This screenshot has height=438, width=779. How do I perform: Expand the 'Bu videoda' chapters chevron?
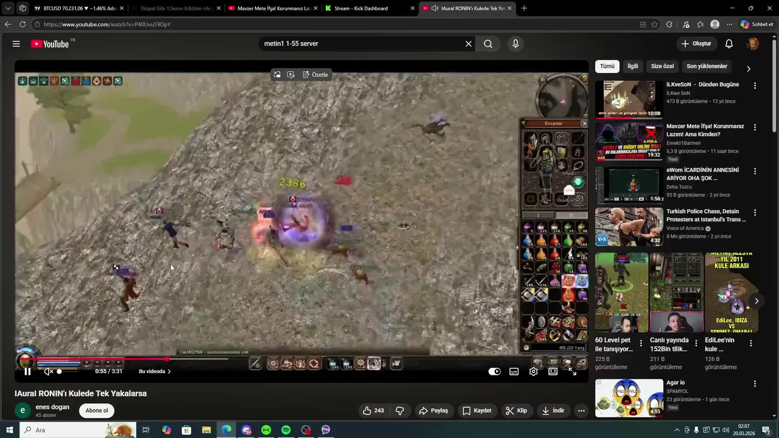pyautogui.click(x=169, y=371)
